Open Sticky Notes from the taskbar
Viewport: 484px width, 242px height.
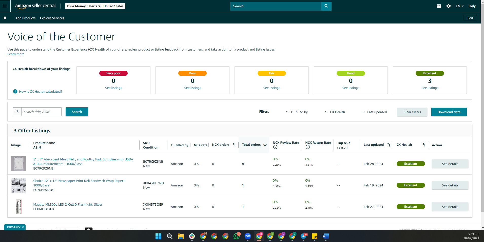[315, 236]
